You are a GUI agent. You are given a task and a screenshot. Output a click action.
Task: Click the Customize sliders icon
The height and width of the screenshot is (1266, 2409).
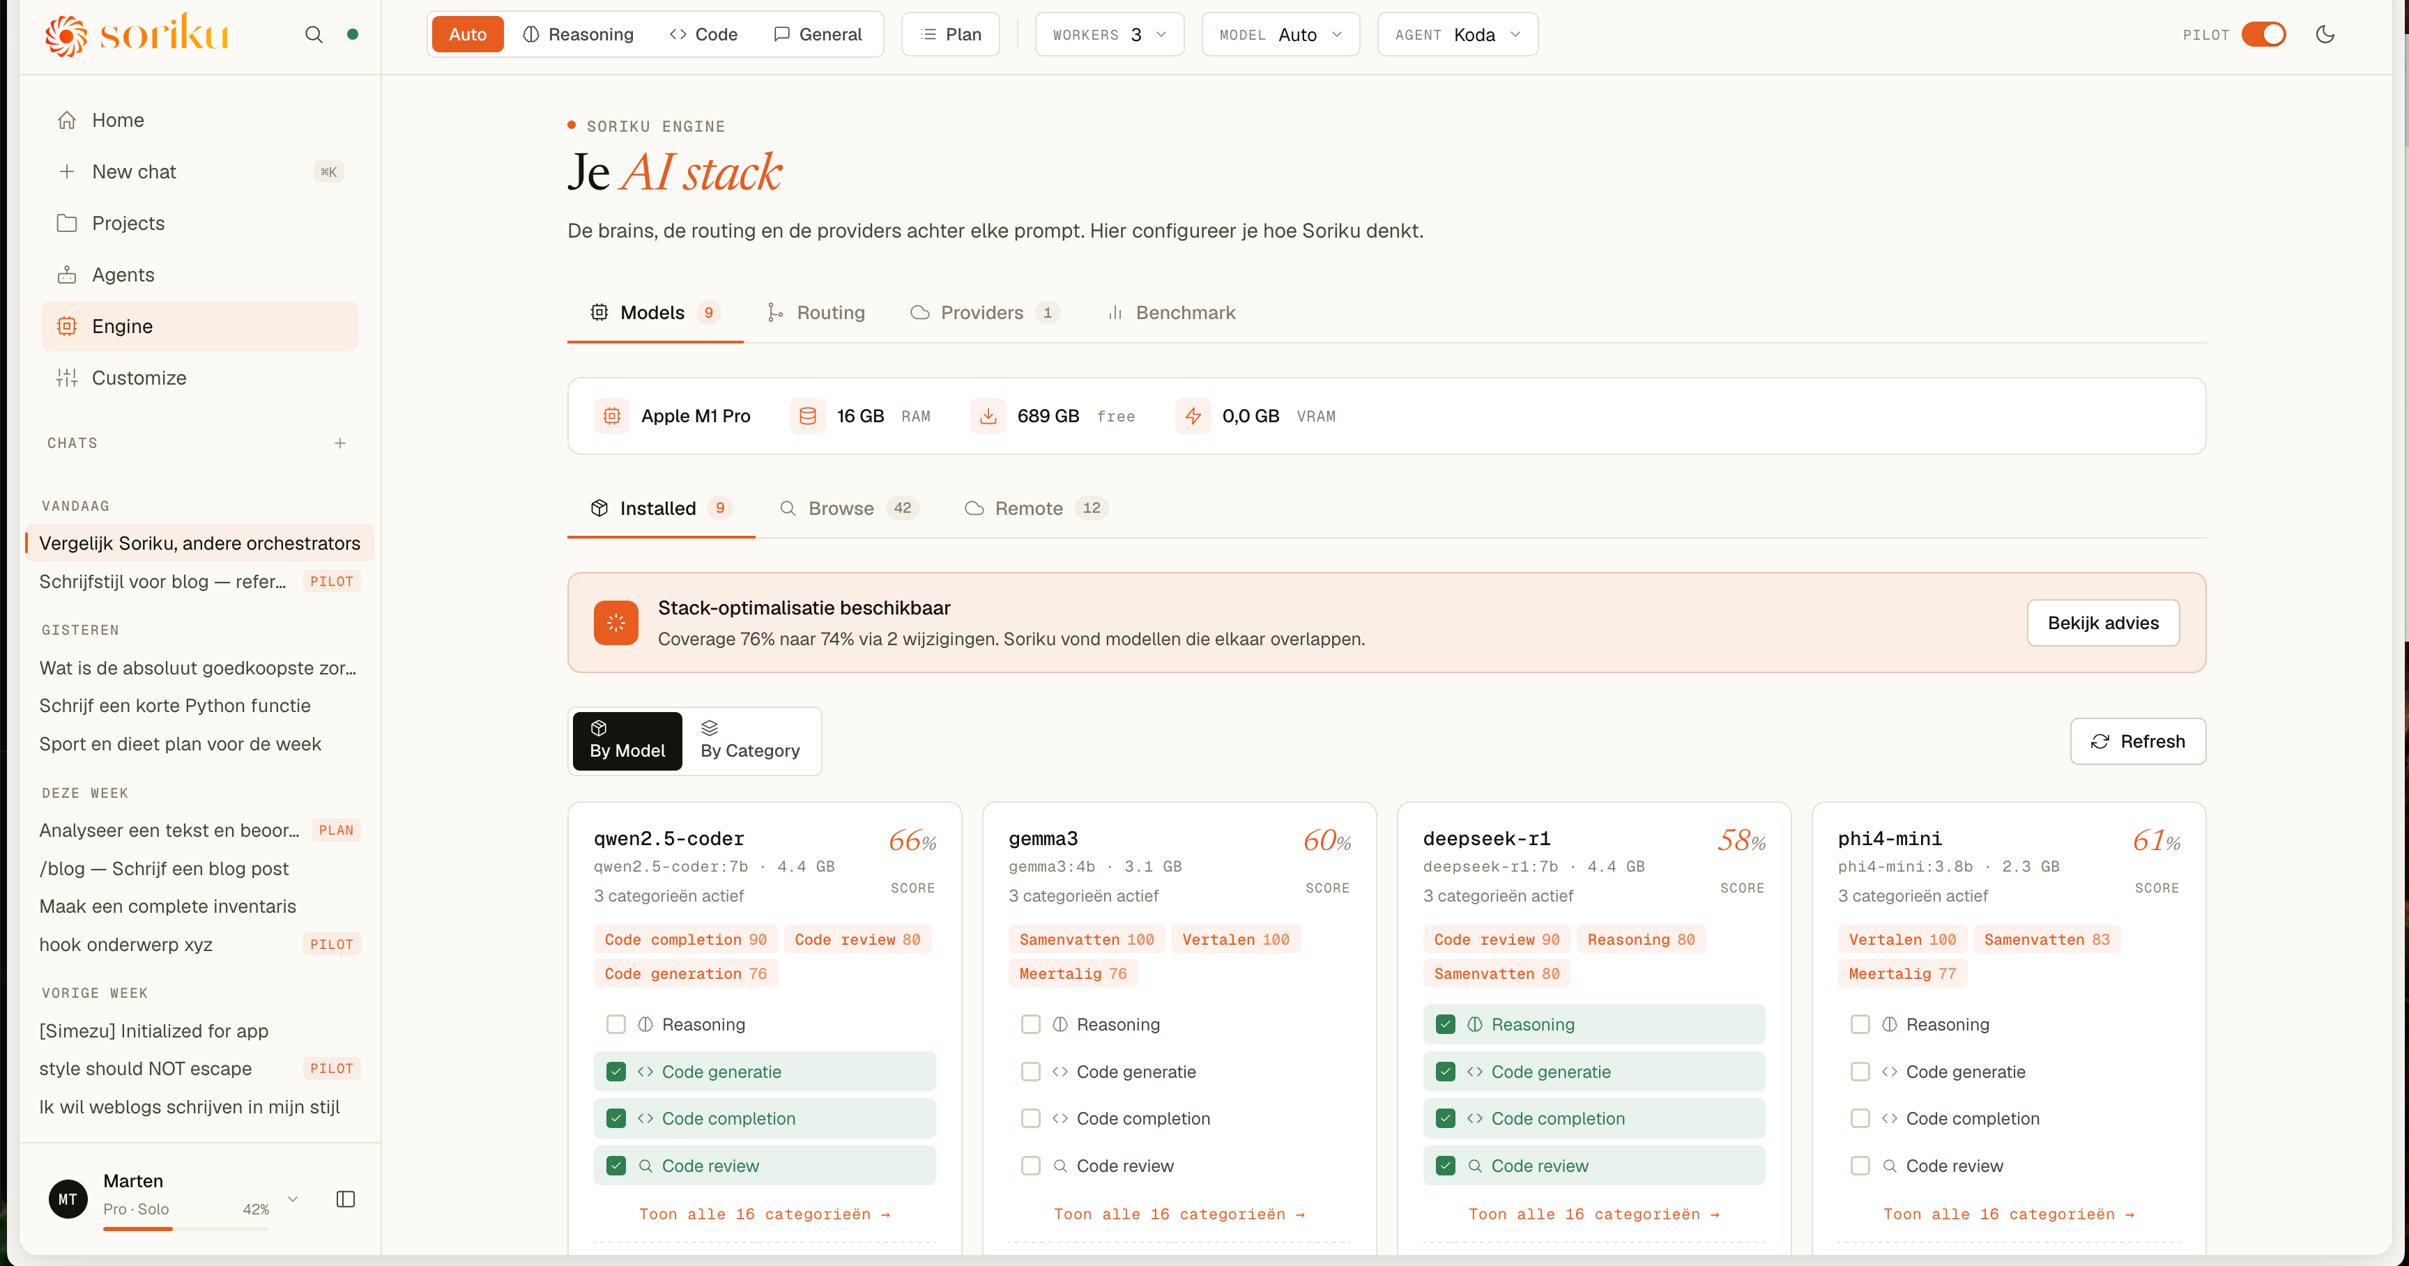point(66,377)
